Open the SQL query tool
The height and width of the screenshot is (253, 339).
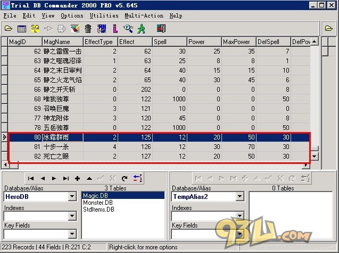point(35,29)
